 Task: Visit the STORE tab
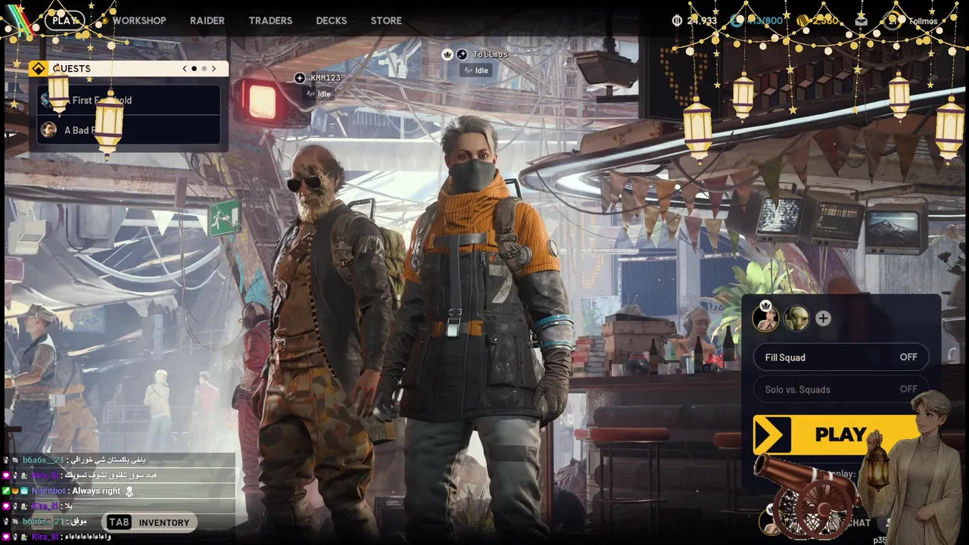coord(386,20)
